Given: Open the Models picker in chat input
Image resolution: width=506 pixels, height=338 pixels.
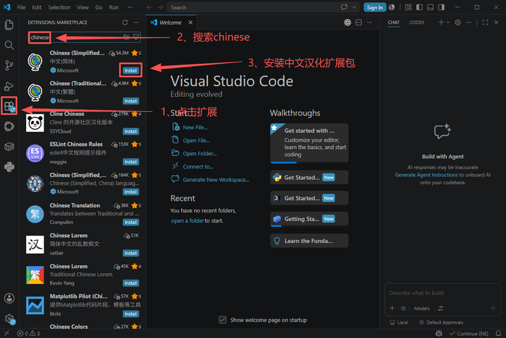Looking at the screenshot, I should point(422,308).
